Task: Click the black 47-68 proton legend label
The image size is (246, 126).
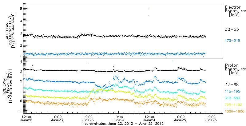Action: pyautogui.click(x=232, y=85)
